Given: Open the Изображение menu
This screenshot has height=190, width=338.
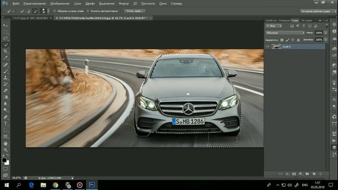Looking at the screenshot, I should [x=60, y=4].
